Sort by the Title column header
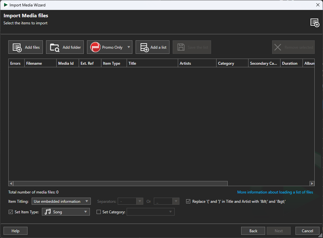This screenshot has height=238, width=323. pyautogui.click(x=152, y=63)
